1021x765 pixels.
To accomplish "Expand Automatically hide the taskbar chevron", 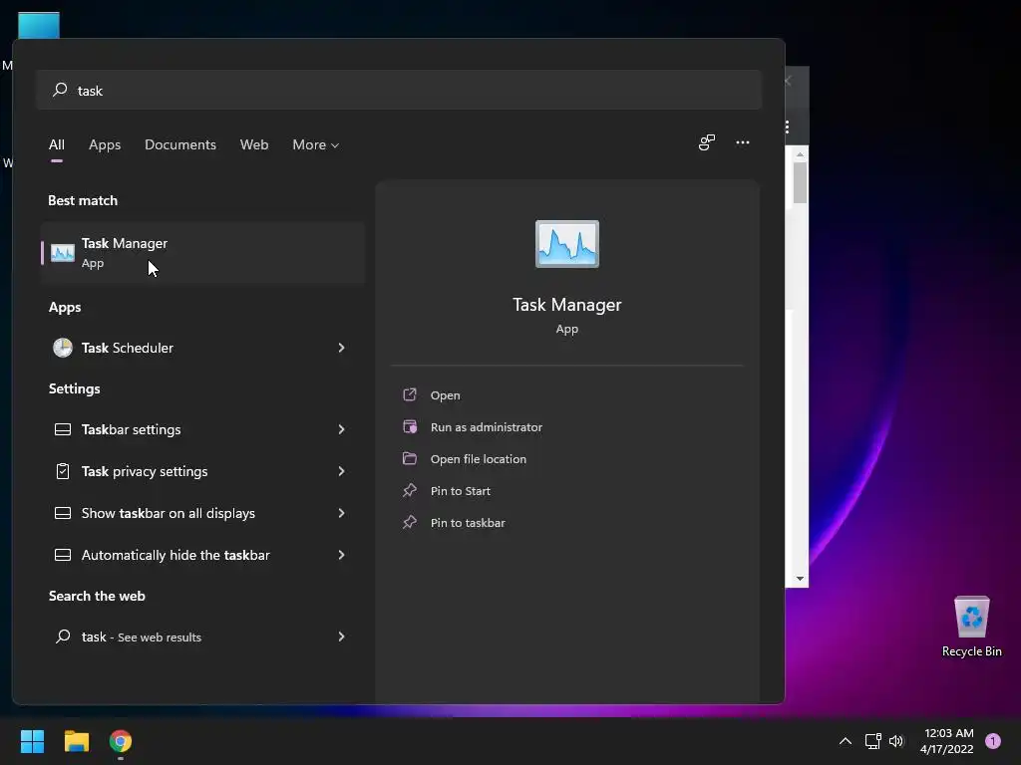I will (x=341, y=555).
